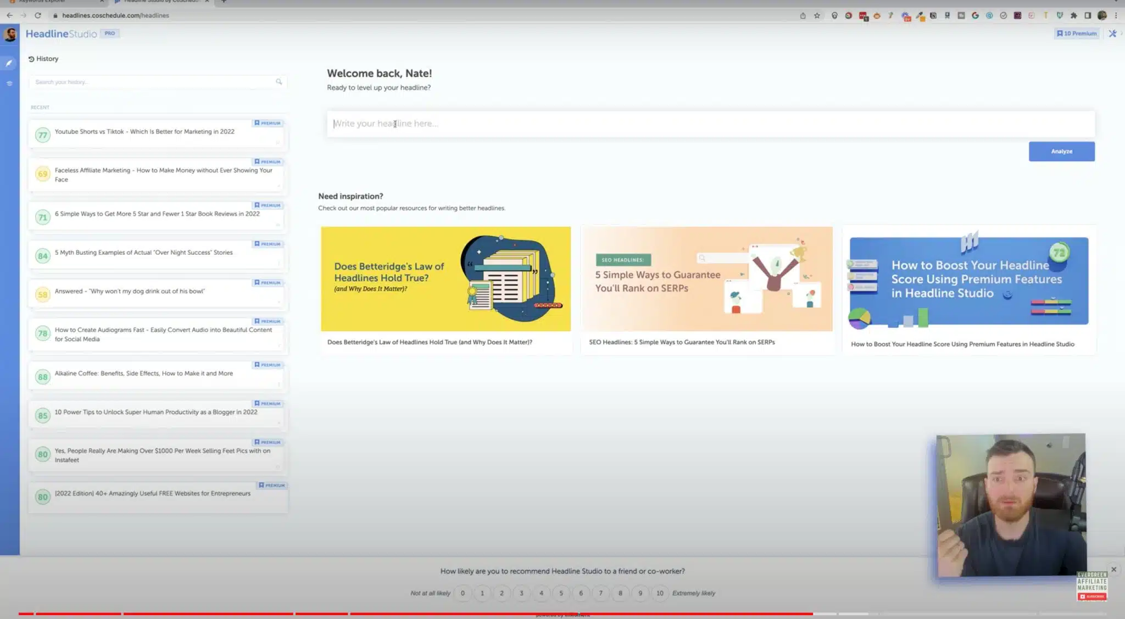1125x619 pixels.
Task: Click the Betteridge's Law article thumbnail
Action: click(x=445, y=279)
